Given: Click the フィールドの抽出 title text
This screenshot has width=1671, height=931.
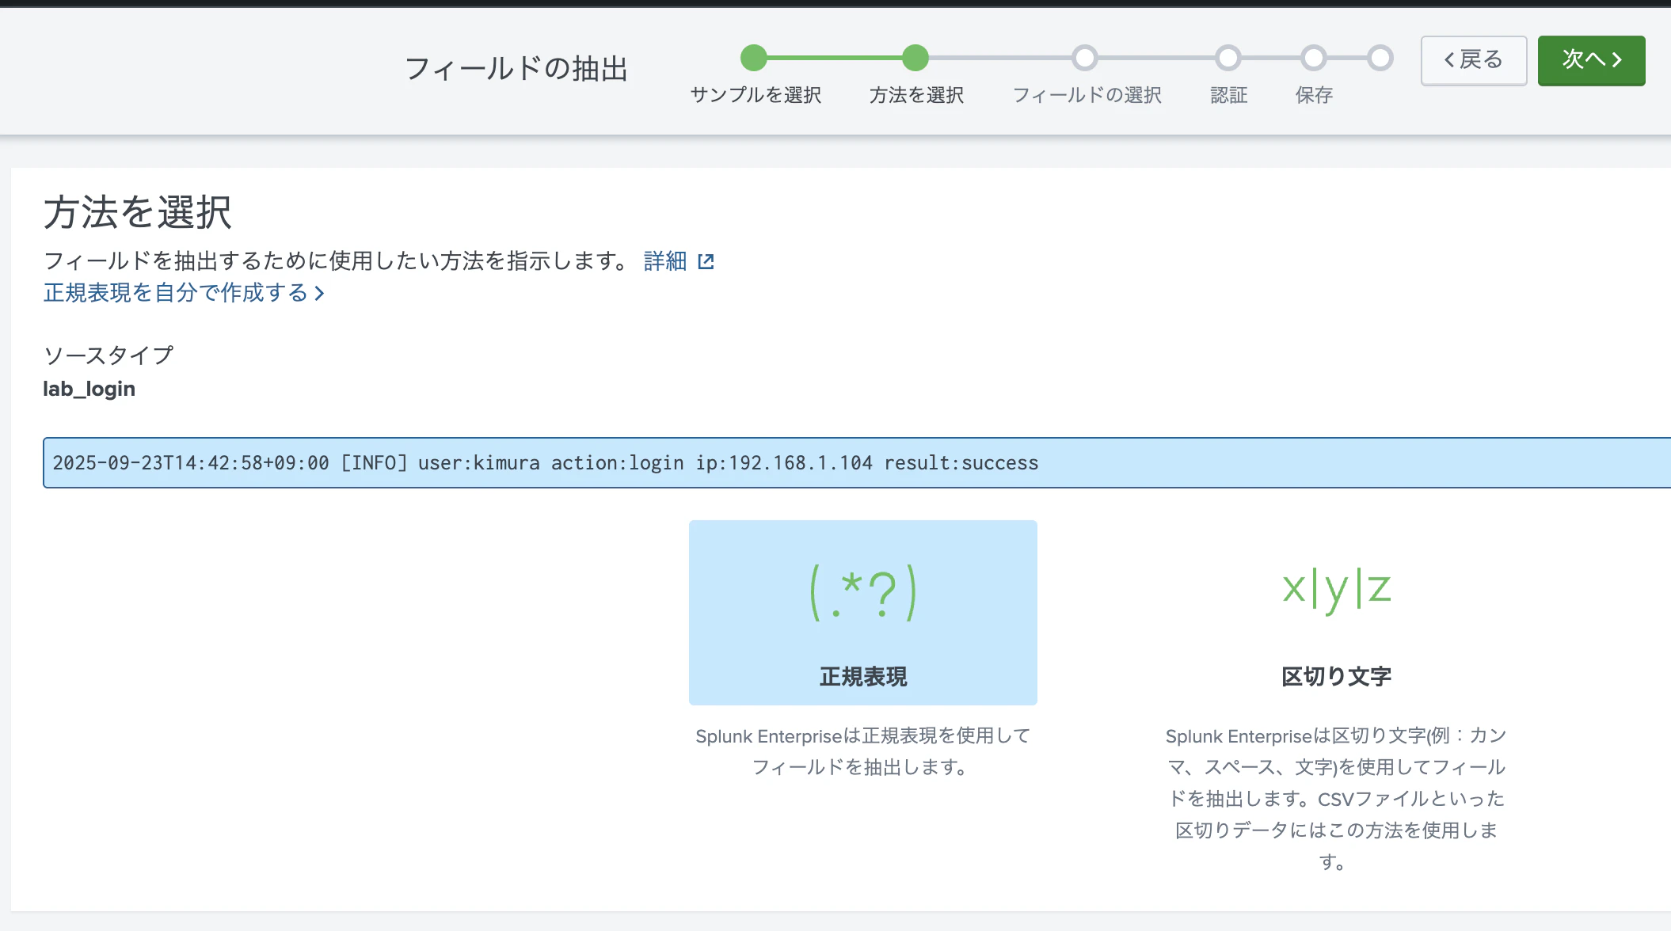Looking at the screenshot, I should [x=516, y=69].
